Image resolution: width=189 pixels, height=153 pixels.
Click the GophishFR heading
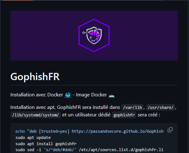(x=35, y=77)
